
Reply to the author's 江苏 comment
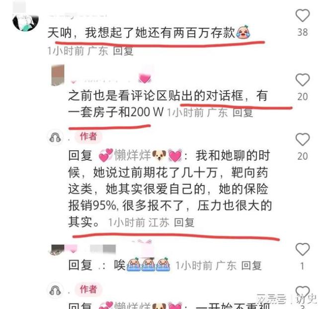tap(184, 222)
